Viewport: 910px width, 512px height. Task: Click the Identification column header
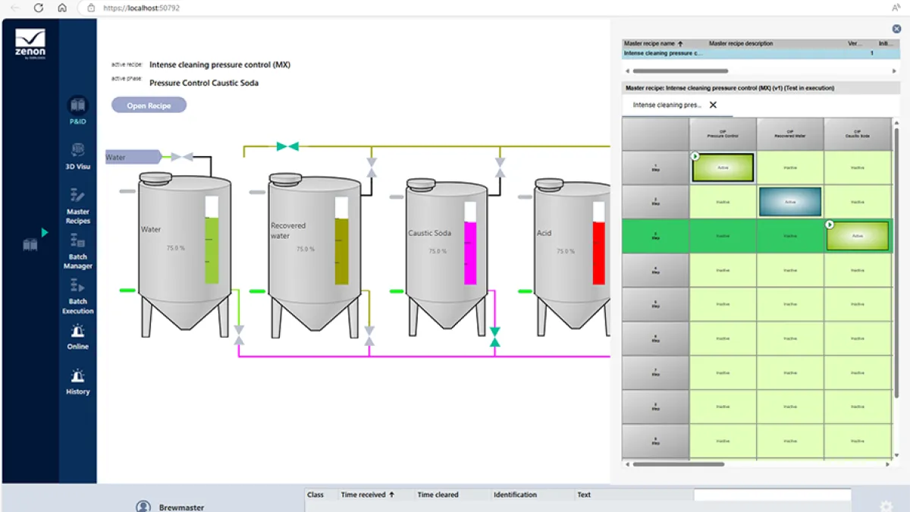click(x=516, y=495)
